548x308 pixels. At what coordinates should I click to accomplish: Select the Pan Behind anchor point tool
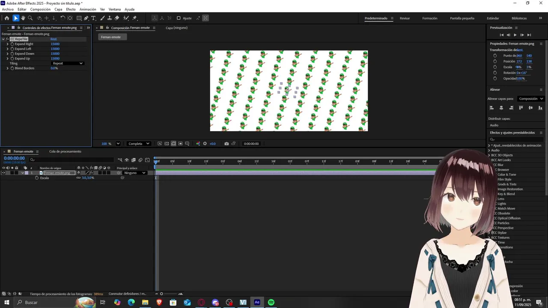(69, 18)
